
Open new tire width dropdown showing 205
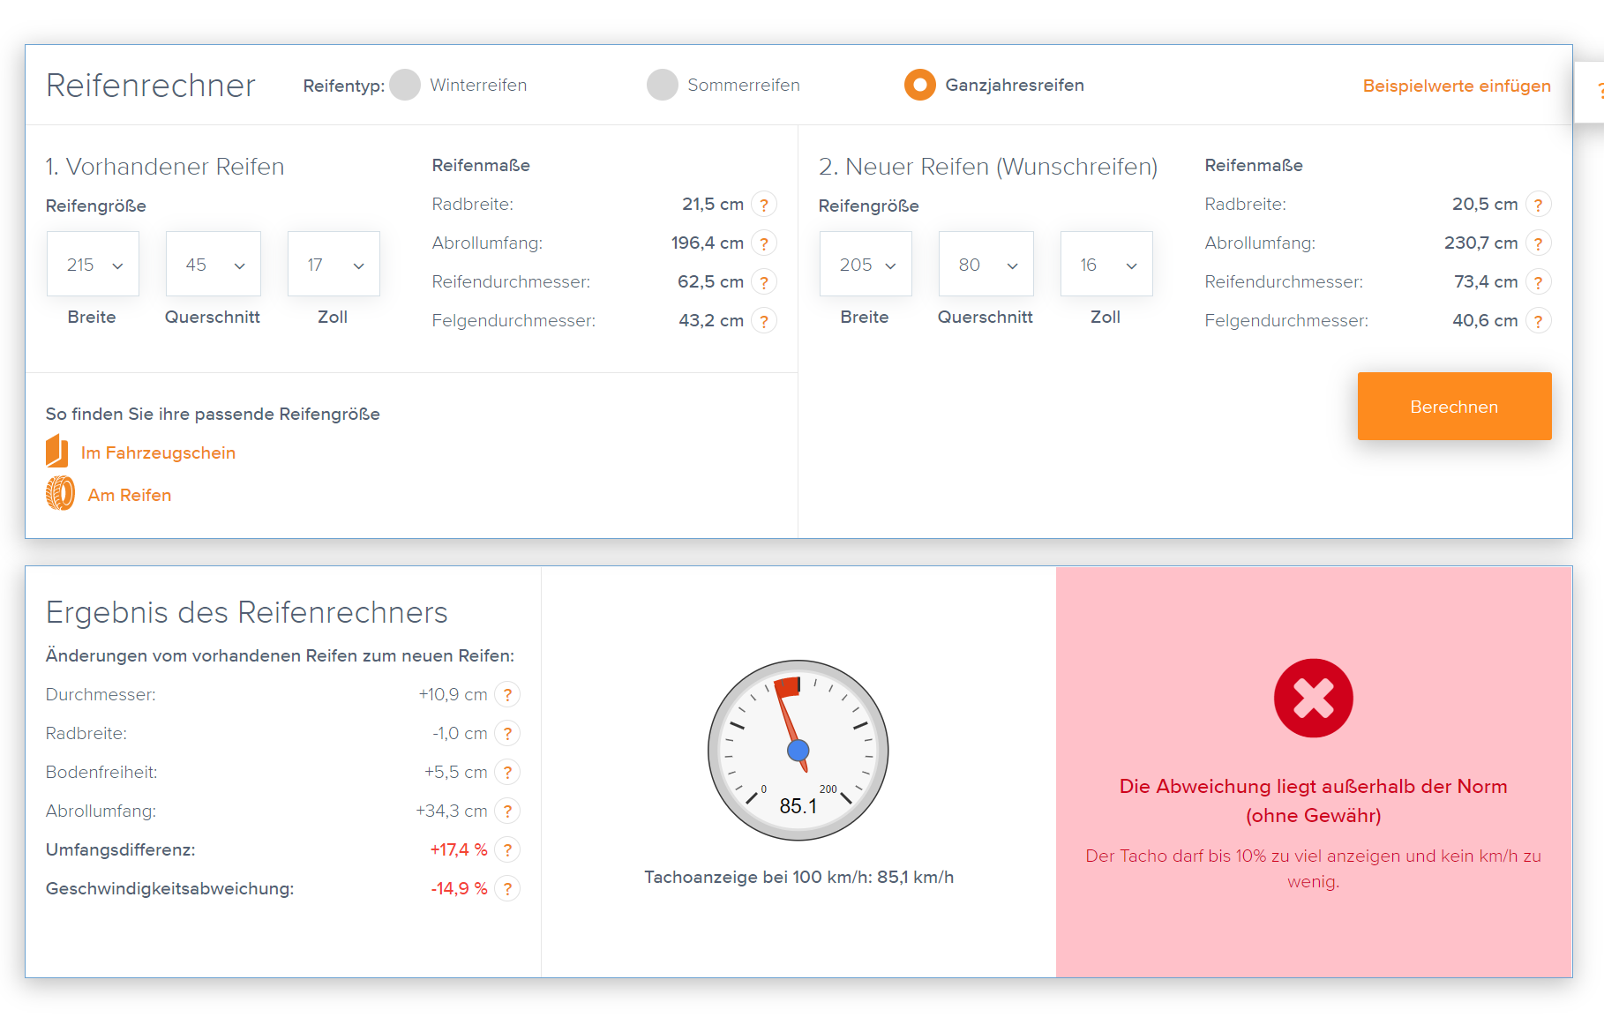[x=866, y=265]
